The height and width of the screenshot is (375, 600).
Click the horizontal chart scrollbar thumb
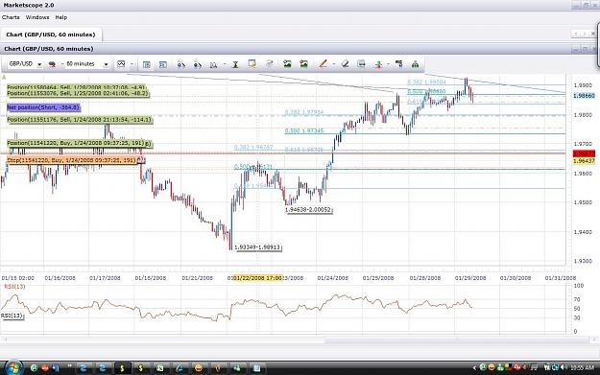pos(457,340)
